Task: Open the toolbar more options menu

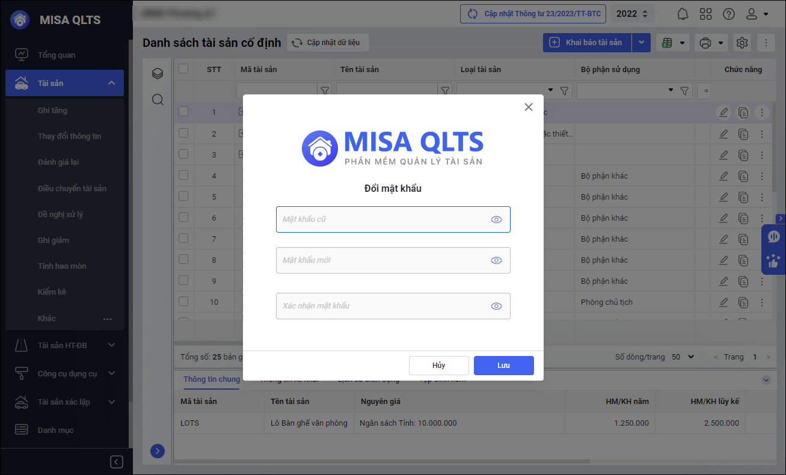Action: click(x=766, y=43)
